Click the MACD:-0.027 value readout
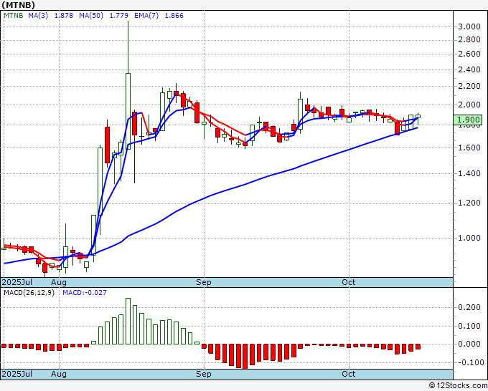488x391 pixels. click(x=85, y=293)
